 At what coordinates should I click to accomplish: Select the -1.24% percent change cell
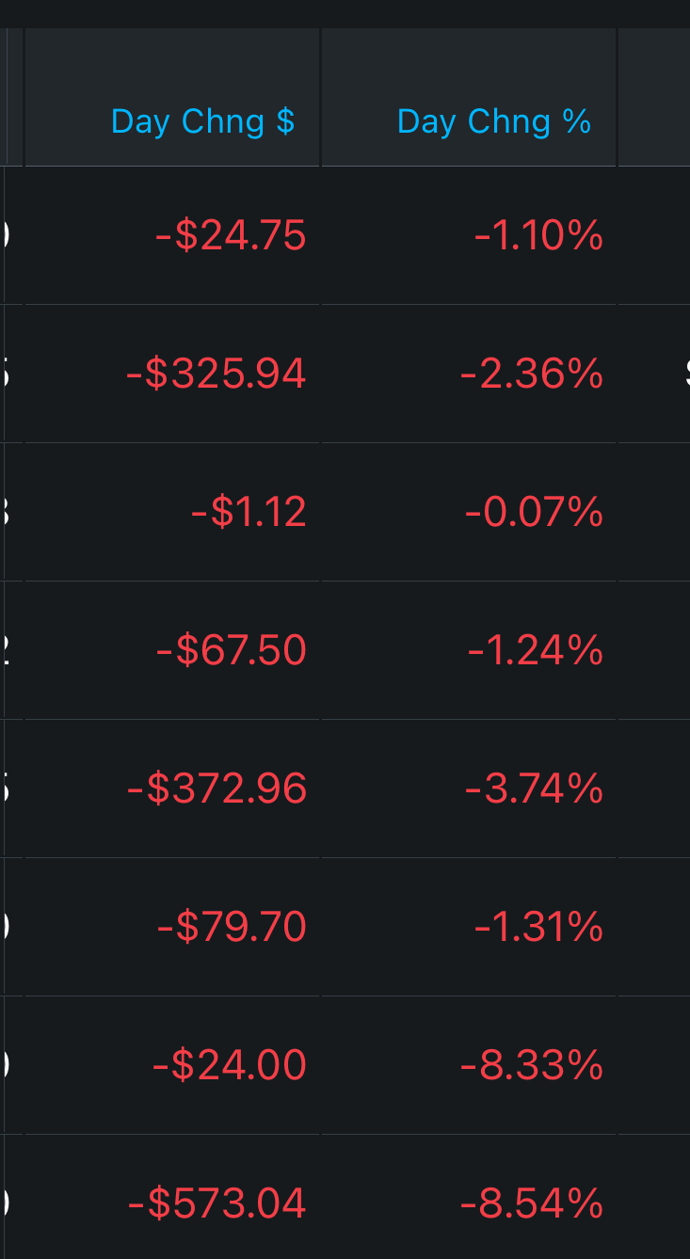tap(536, 650)
